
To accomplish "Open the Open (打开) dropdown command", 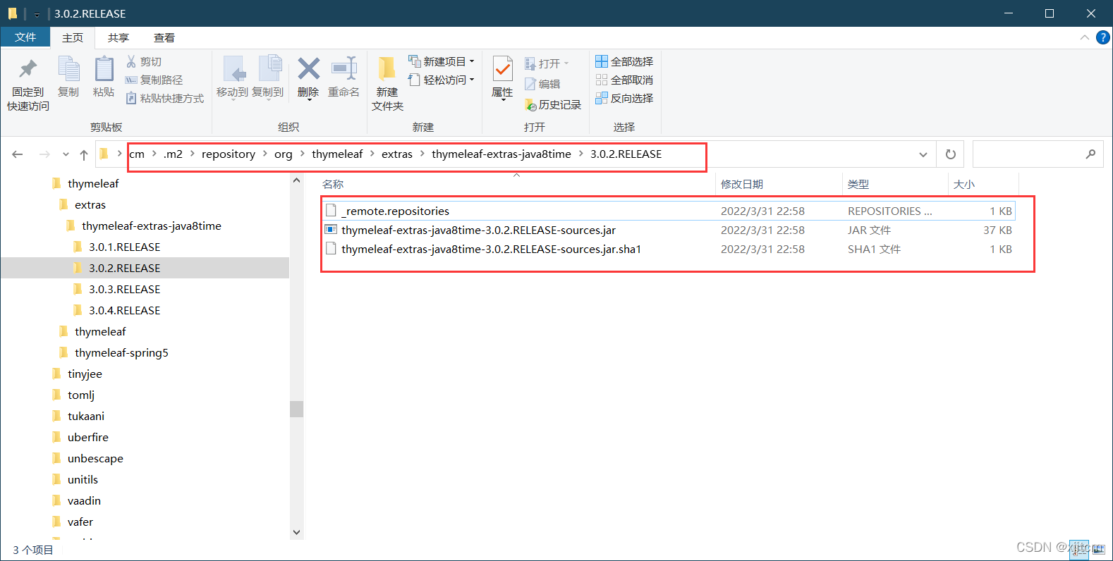I will coord(547,64).
